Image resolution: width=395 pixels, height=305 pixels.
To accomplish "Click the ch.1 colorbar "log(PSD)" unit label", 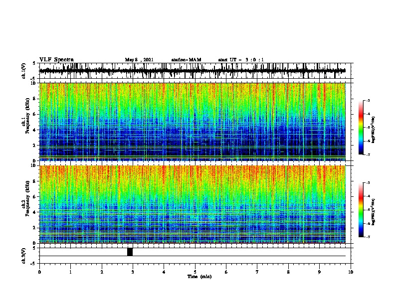I will click(x=374, y=130).
